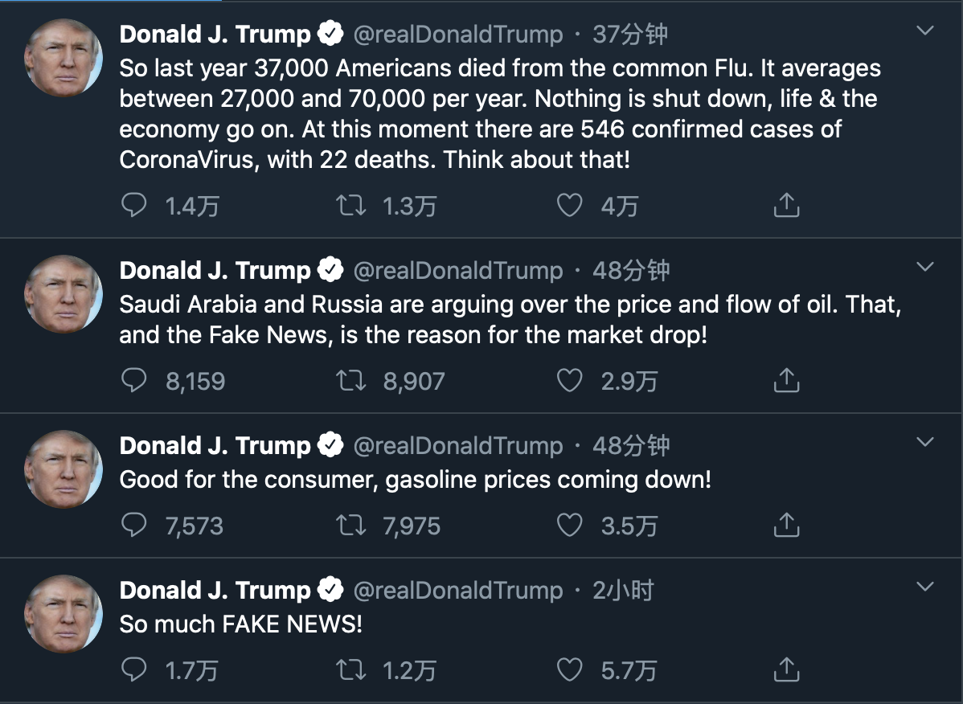The width and height of the screenshot is (963, 704).
Task: Open the @realDonaldTrump handle on the Flu tweet
Action: (x=458, y=35)
